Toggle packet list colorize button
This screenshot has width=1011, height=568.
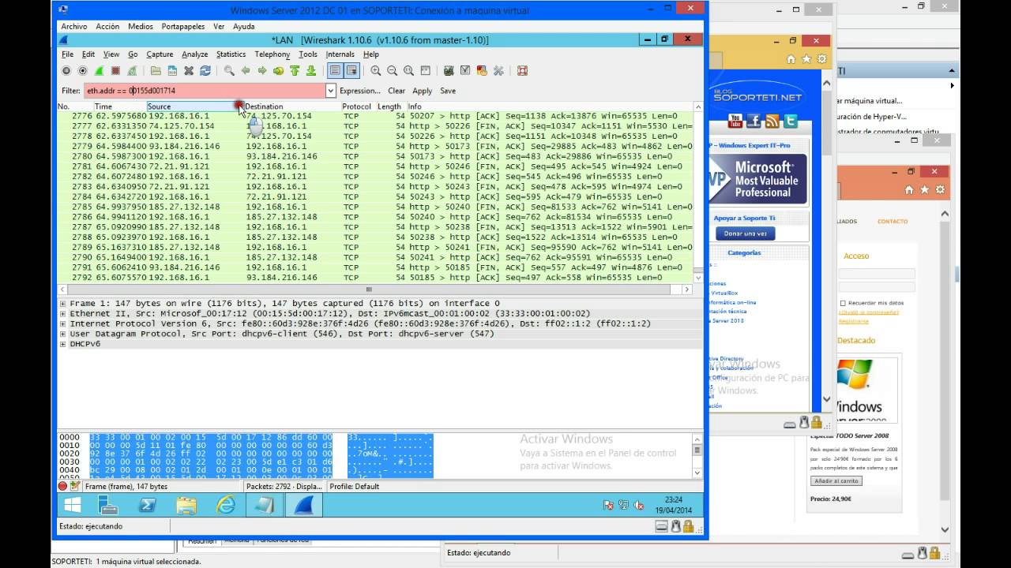tap(335, 70)
